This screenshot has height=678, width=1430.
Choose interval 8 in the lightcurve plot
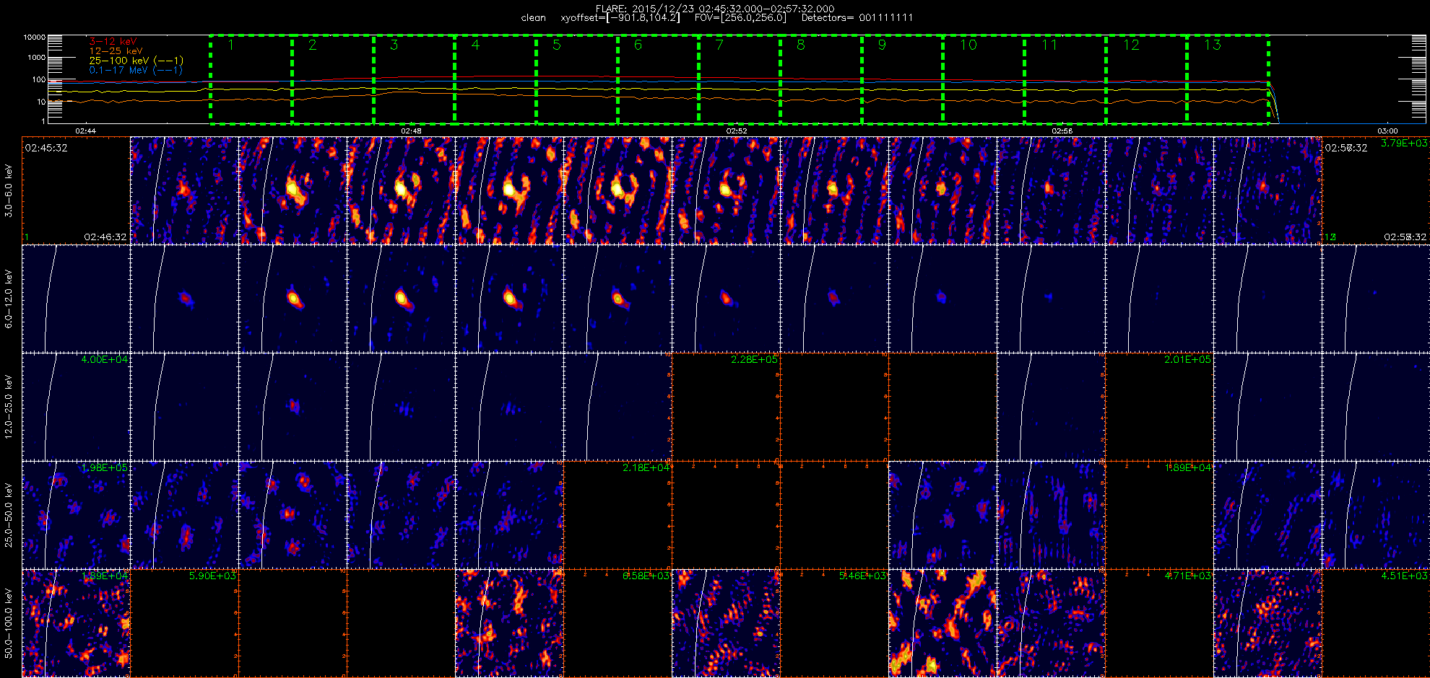[800, 45]
